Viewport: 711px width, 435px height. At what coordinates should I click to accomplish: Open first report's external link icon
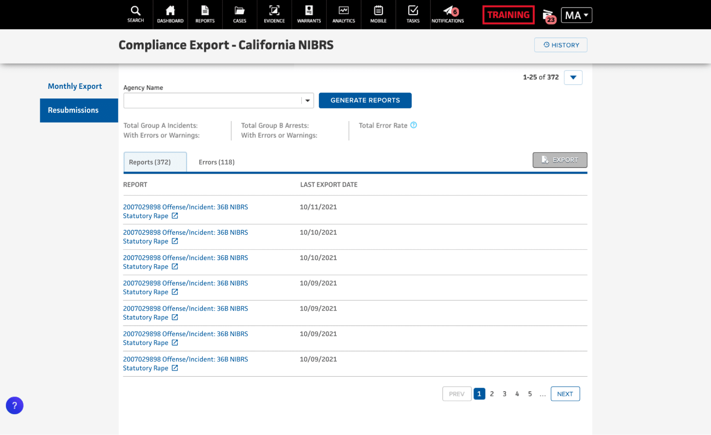tap(175, 216)
